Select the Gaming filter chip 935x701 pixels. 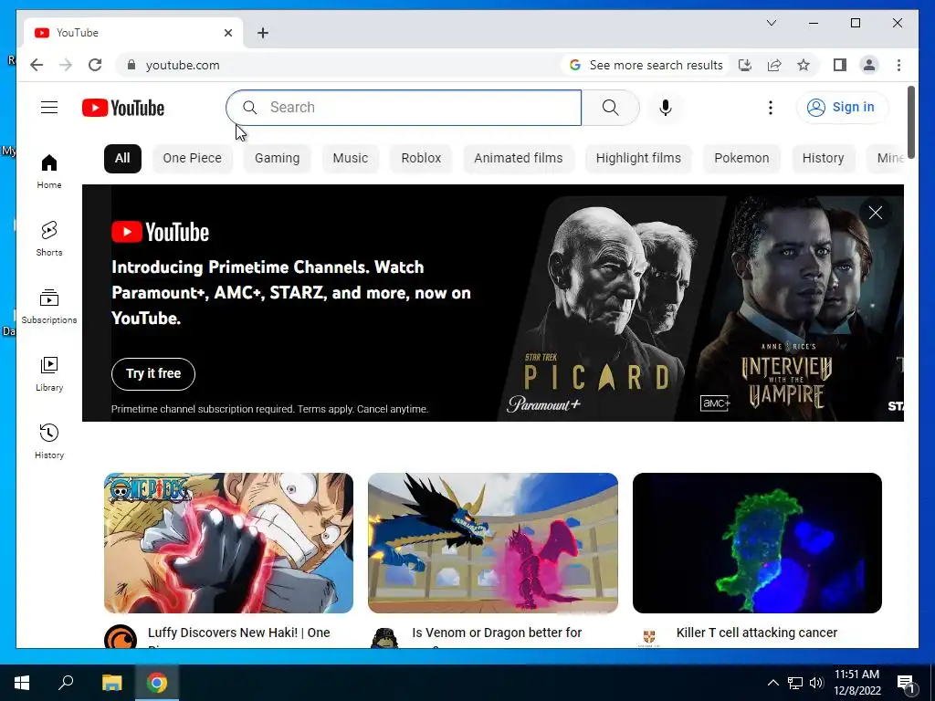pos(278,159)
